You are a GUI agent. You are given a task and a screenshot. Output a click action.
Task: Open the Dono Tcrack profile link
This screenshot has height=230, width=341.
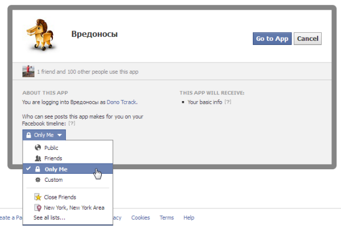[122, 102]
